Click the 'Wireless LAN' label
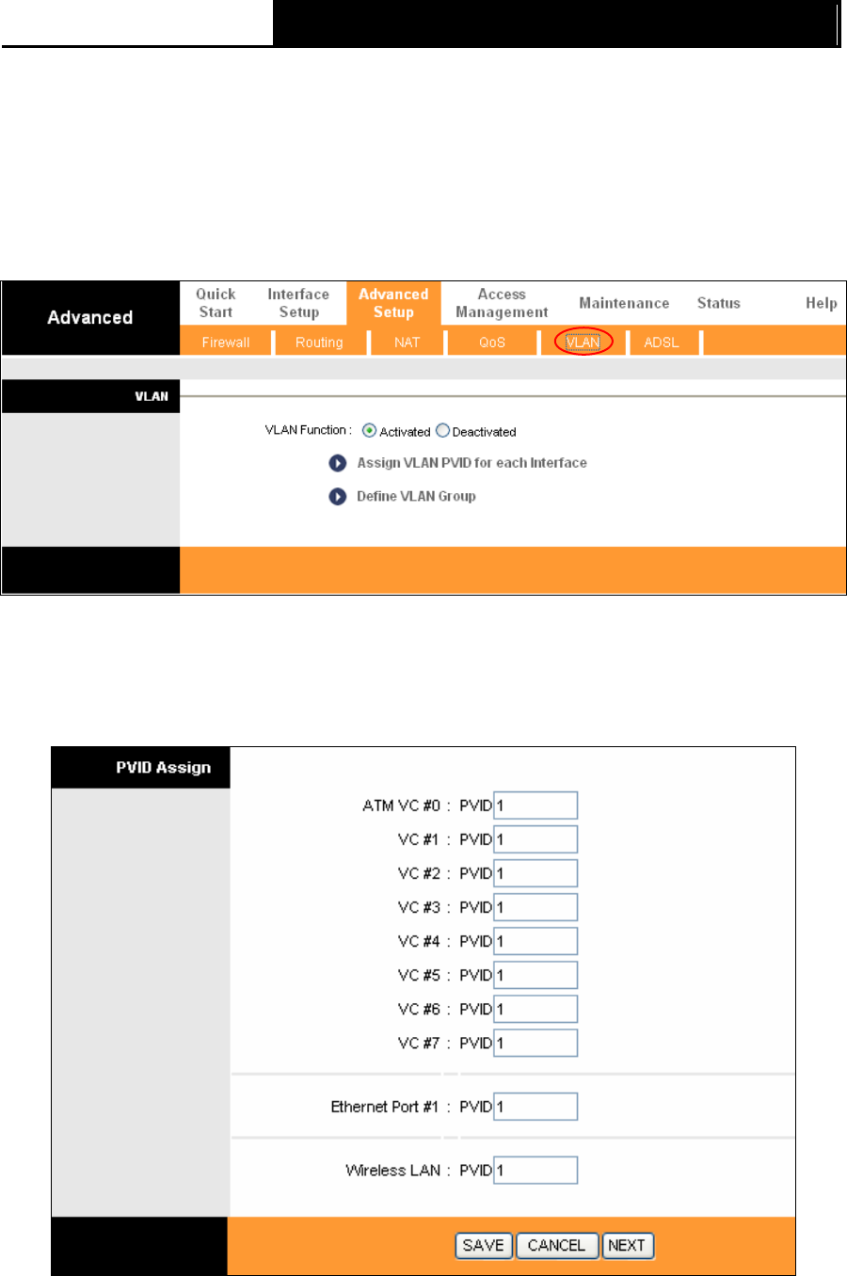 click(393, 1171)
